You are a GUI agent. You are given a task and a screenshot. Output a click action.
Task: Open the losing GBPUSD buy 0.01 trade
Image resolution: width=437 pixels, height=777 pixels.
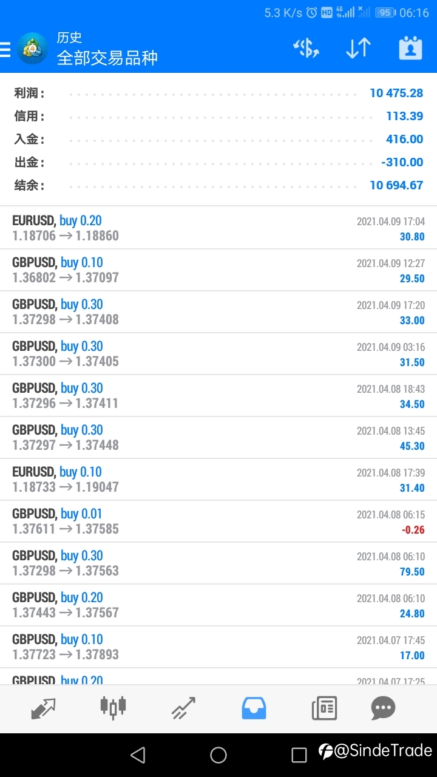[218, 521]
